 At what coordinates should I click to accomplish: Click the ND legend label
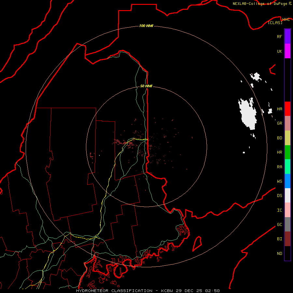[279, 254]
